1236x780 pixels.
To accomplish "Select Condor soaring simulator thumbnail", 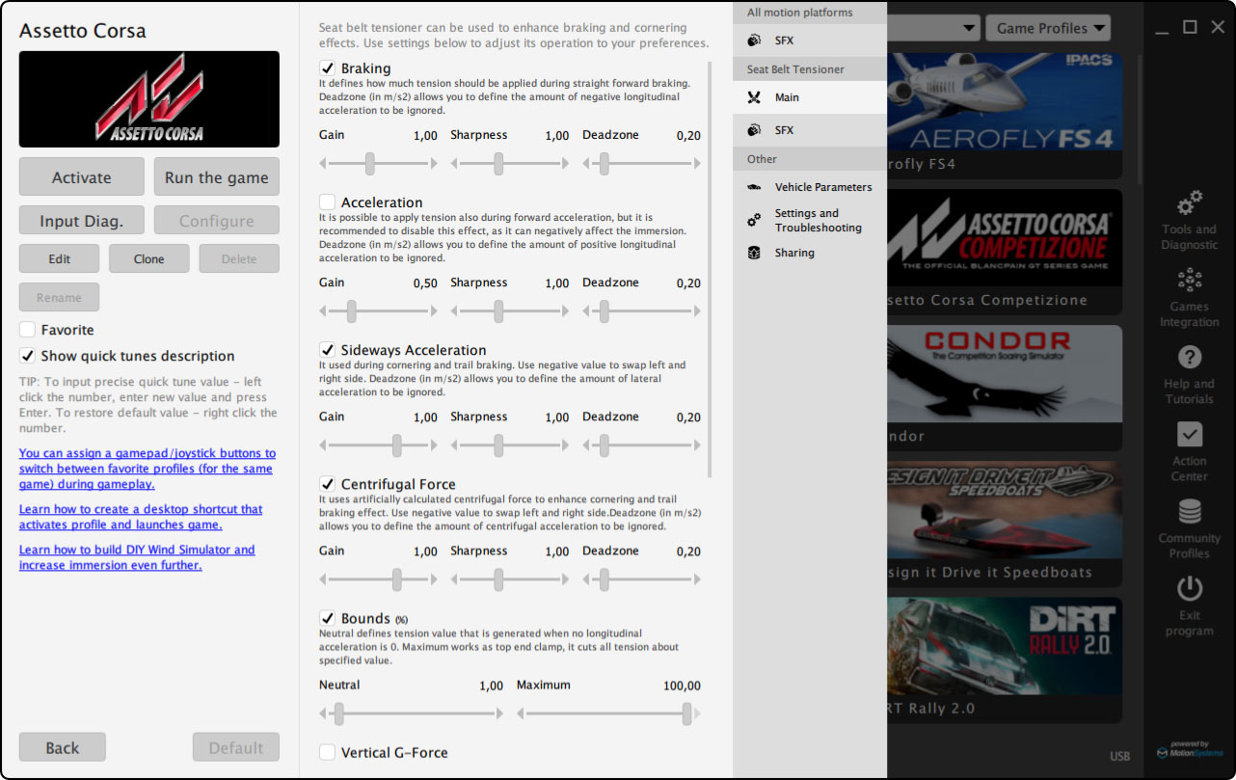I will (1005, 373).
